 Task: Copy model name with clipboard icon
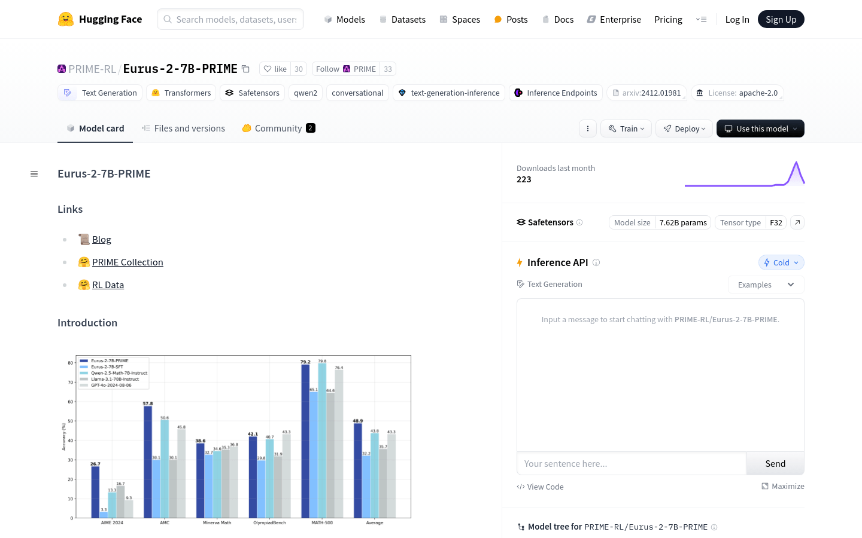(245, 69)
